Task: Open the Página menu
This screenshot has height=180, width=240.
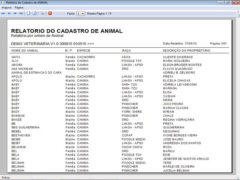Action: click(x=19, y=7)
